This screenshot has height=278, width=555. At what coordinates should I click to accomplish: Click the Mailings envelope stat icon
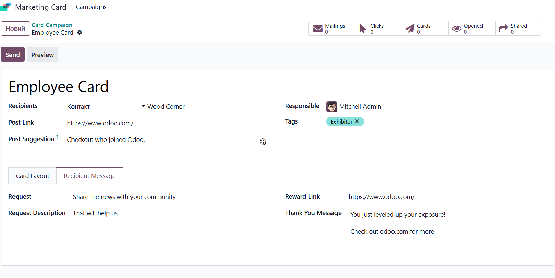(318, 29)
